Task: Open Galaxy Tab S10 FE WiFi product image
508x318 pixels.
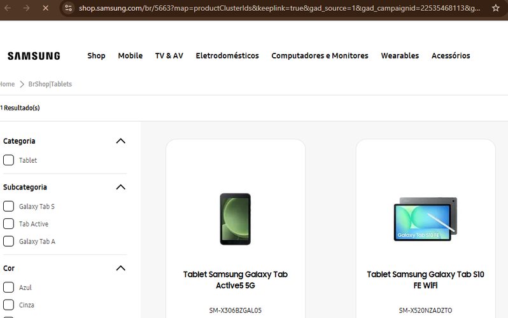Action: pyautogui.click(x=425, y=219)
